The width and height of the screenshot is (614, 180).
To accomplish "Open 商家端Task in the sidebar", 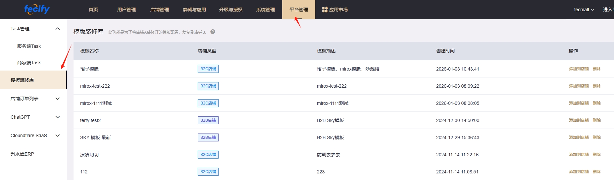I will click(29, 63).
